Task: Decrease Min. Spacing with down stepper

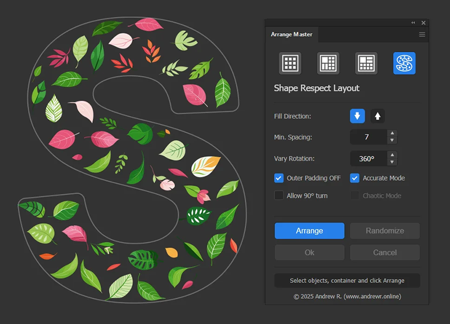Action: click(393, 141)
